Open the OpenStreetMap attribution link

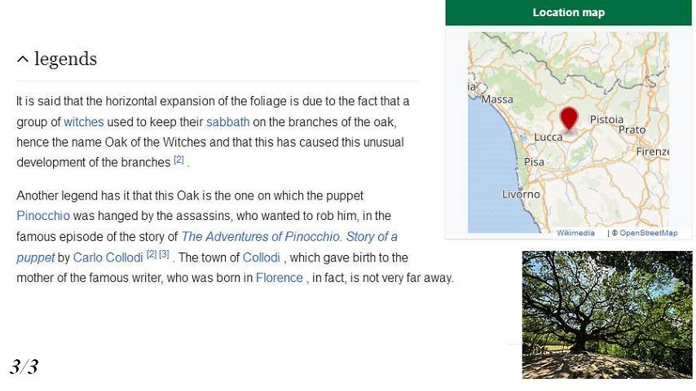tap(649, 233)
